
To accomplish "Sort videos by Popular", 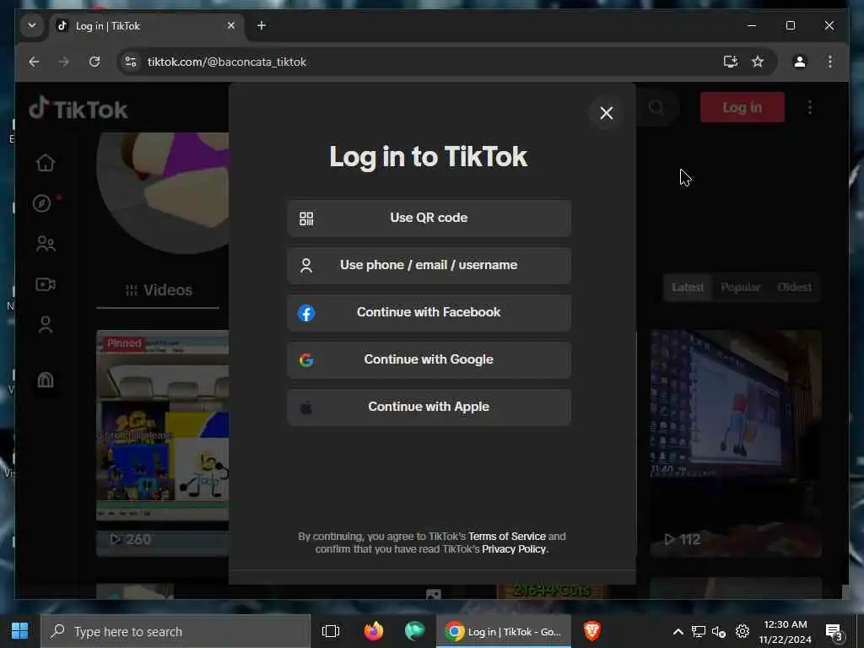I will tap(740, 287).
